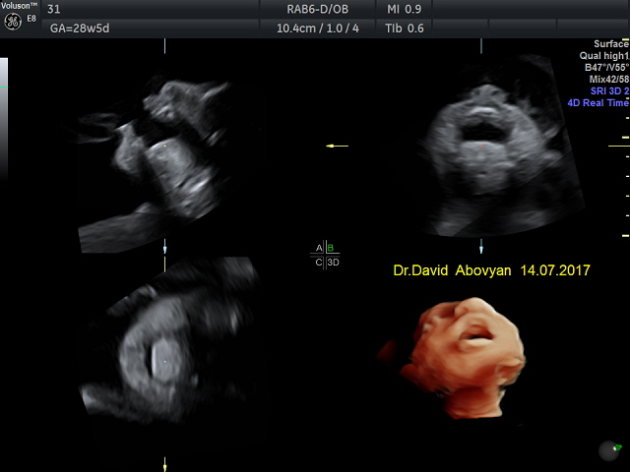Click the 10.4cm / 1.0 / 4 depth text

coord(317,29)
